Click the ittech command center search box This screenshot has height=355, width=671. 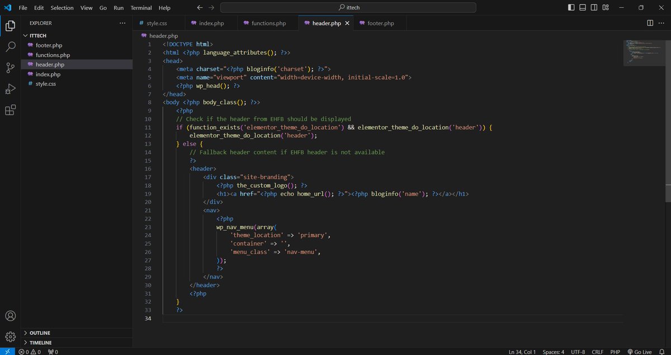click(348, 8)
